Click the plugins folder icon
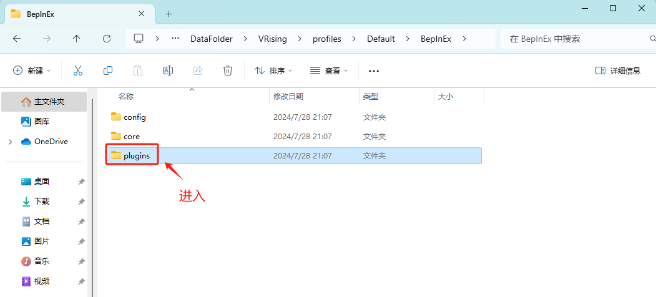The image size is (656, 297). tap(116, 155)
